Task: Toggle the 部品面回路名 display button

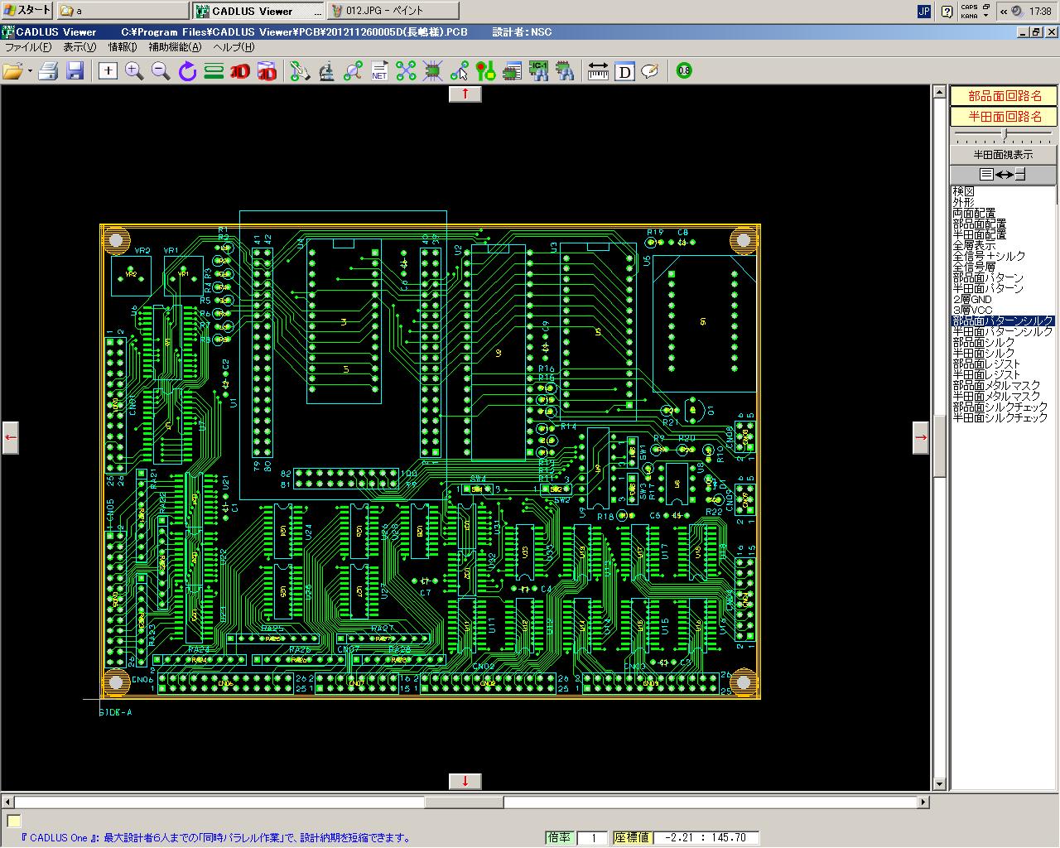Action: [1003, 96]
